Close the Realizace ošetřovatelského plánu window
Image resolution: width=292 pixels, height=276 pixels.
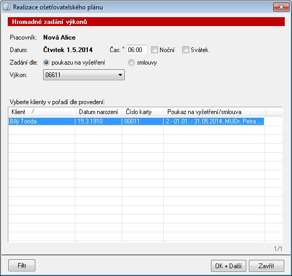pyautogui.click(x=281, y=7)
